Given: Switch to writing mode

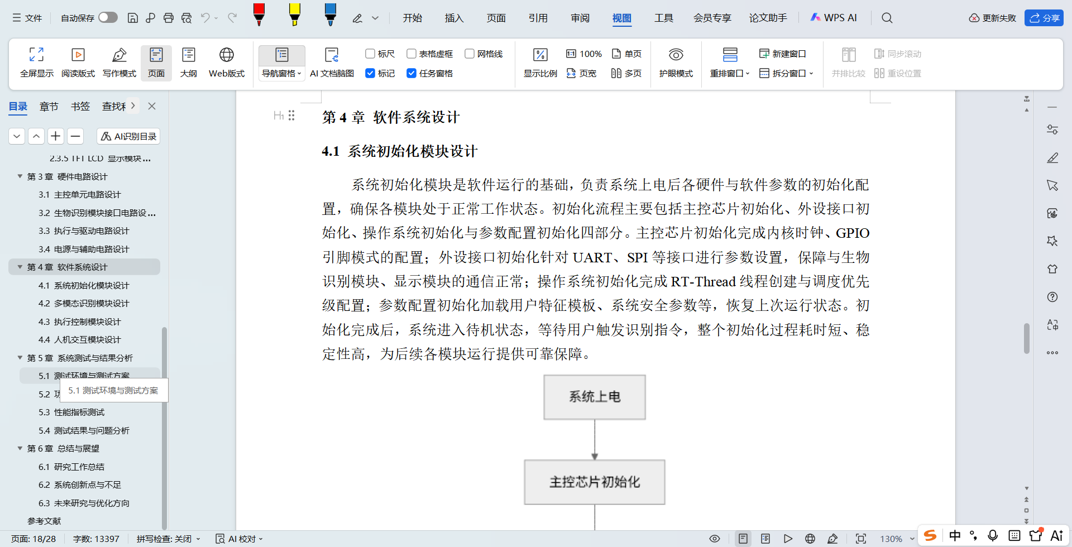Looking at the screenshot, I should coord(119,63).
